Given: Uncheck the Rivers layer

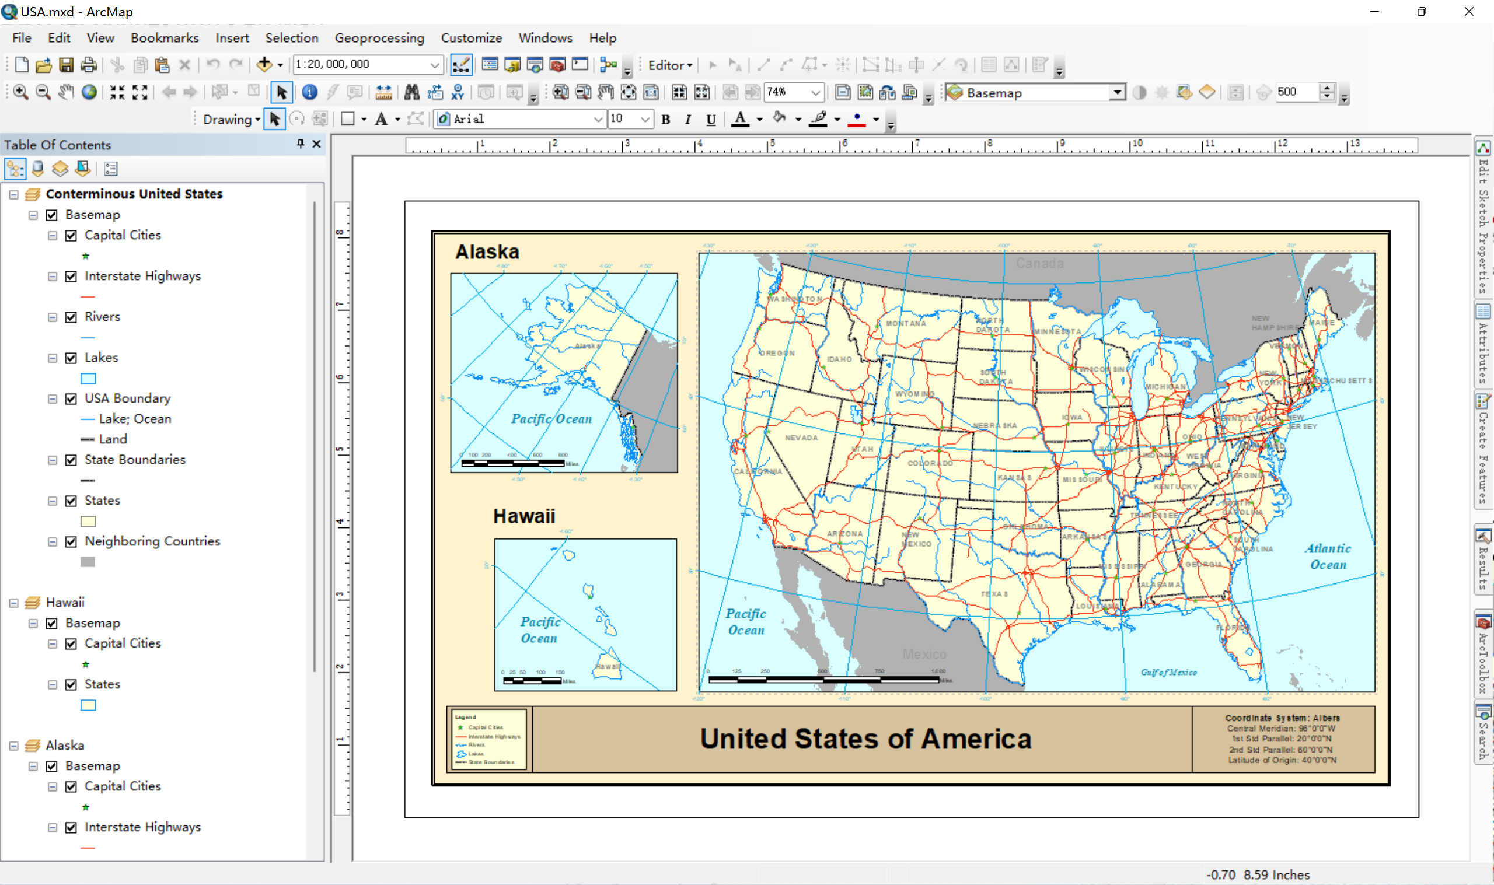Looking at the screenshot, I should [x=71, y=317].
